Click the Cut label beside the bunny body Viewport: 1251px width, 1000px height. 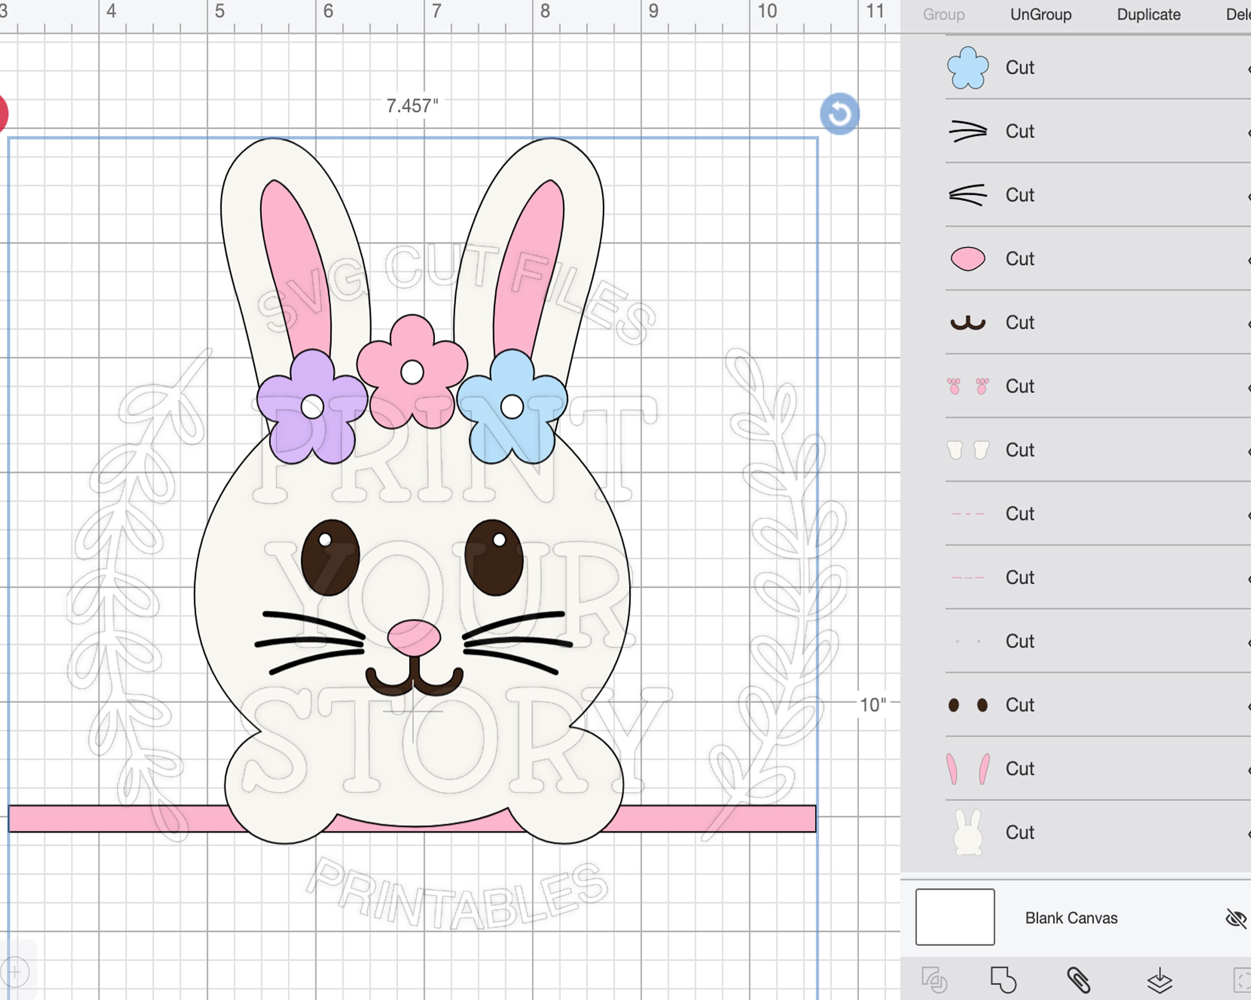[1020, 832]
